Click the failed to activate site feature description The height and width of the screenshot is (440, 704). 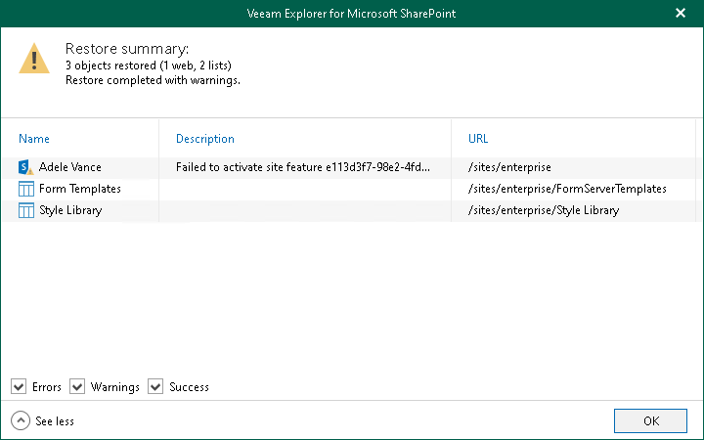[302, 167]
